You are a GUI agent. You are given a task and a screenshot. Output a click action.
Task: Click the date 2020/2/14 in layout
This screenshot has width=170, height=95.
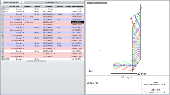tap(92, 83)
